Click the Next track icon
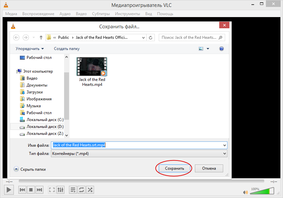Viewport: 283px width, 198px height. click(x=39, y=189)
